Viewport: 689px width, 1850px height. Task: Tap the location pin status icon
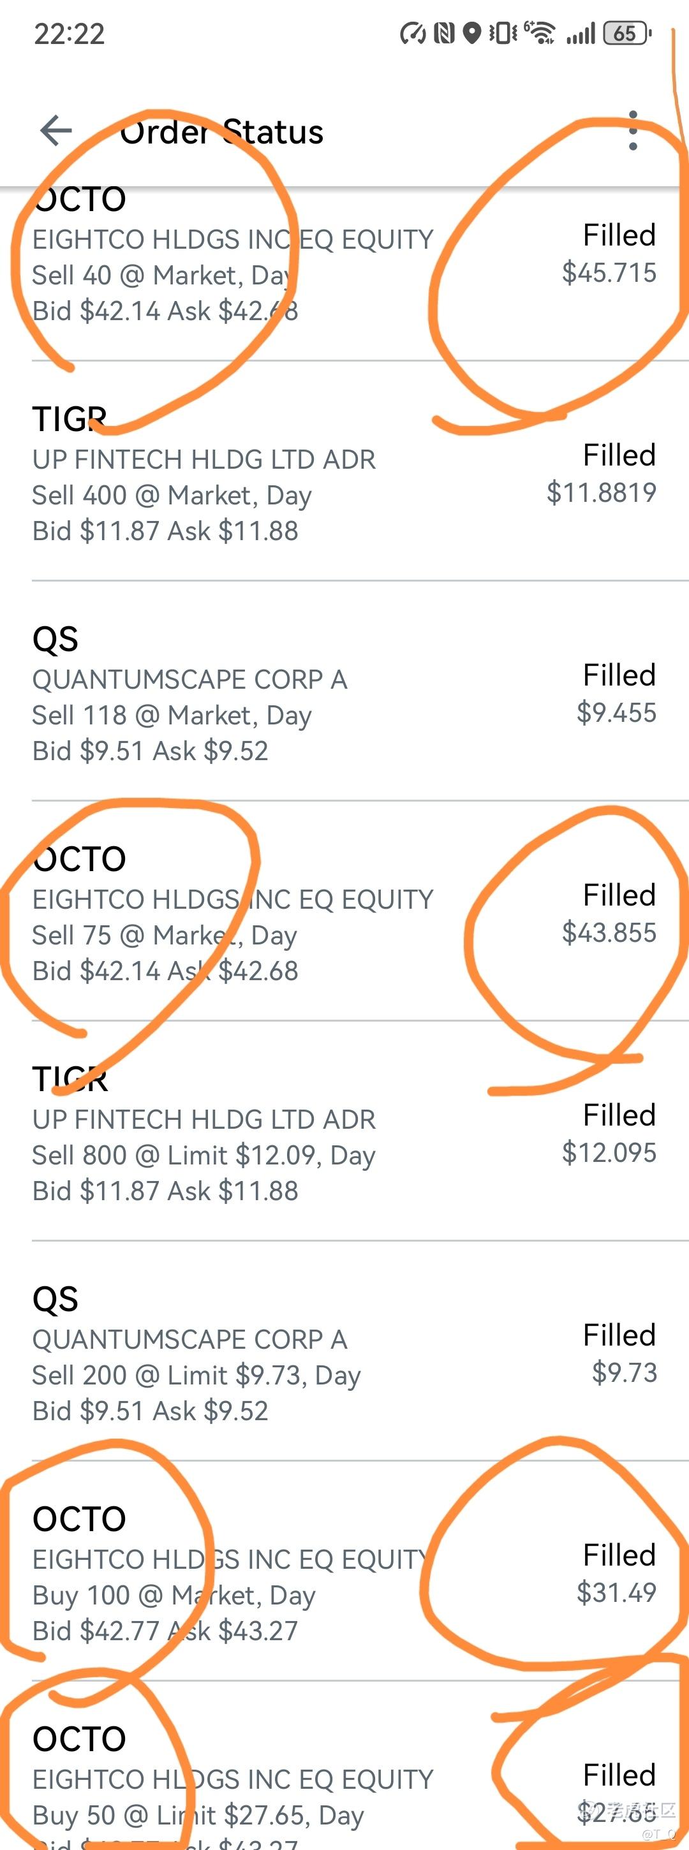click(471, 33)
